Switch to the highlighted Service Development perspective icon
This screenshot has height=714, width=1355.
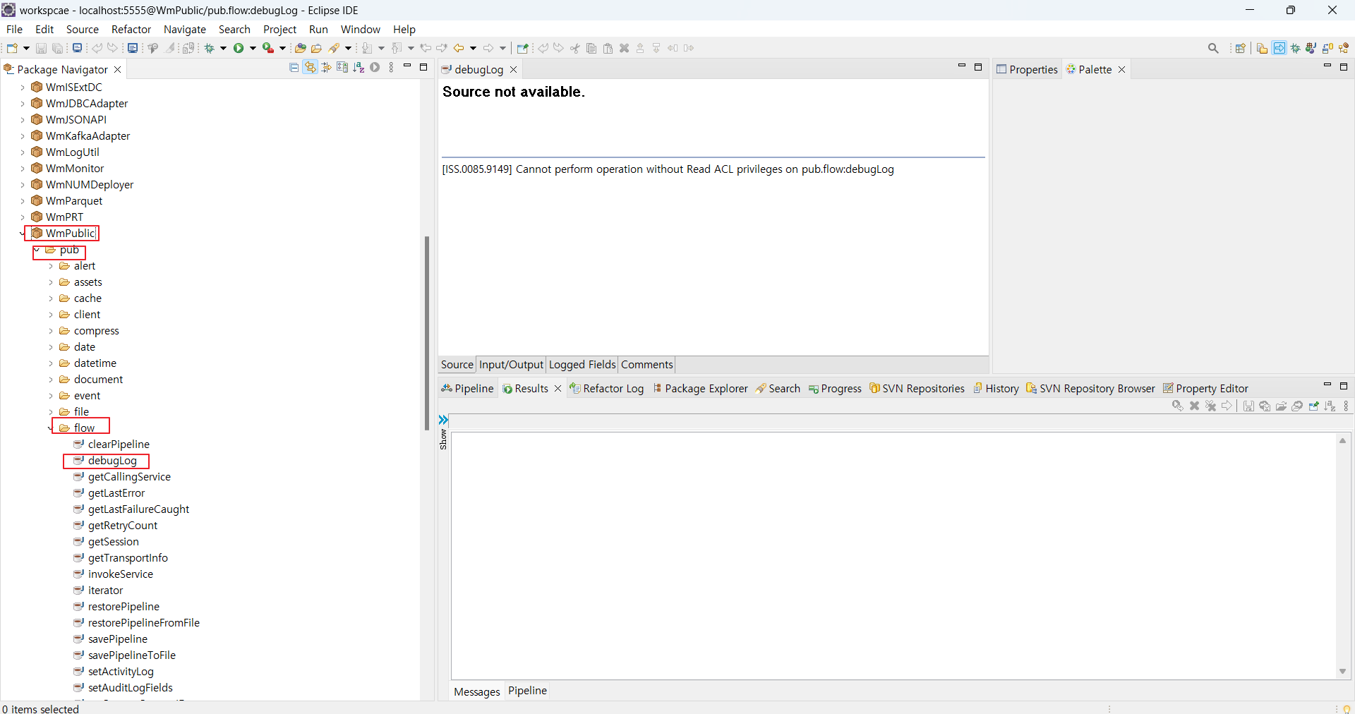1279,48
